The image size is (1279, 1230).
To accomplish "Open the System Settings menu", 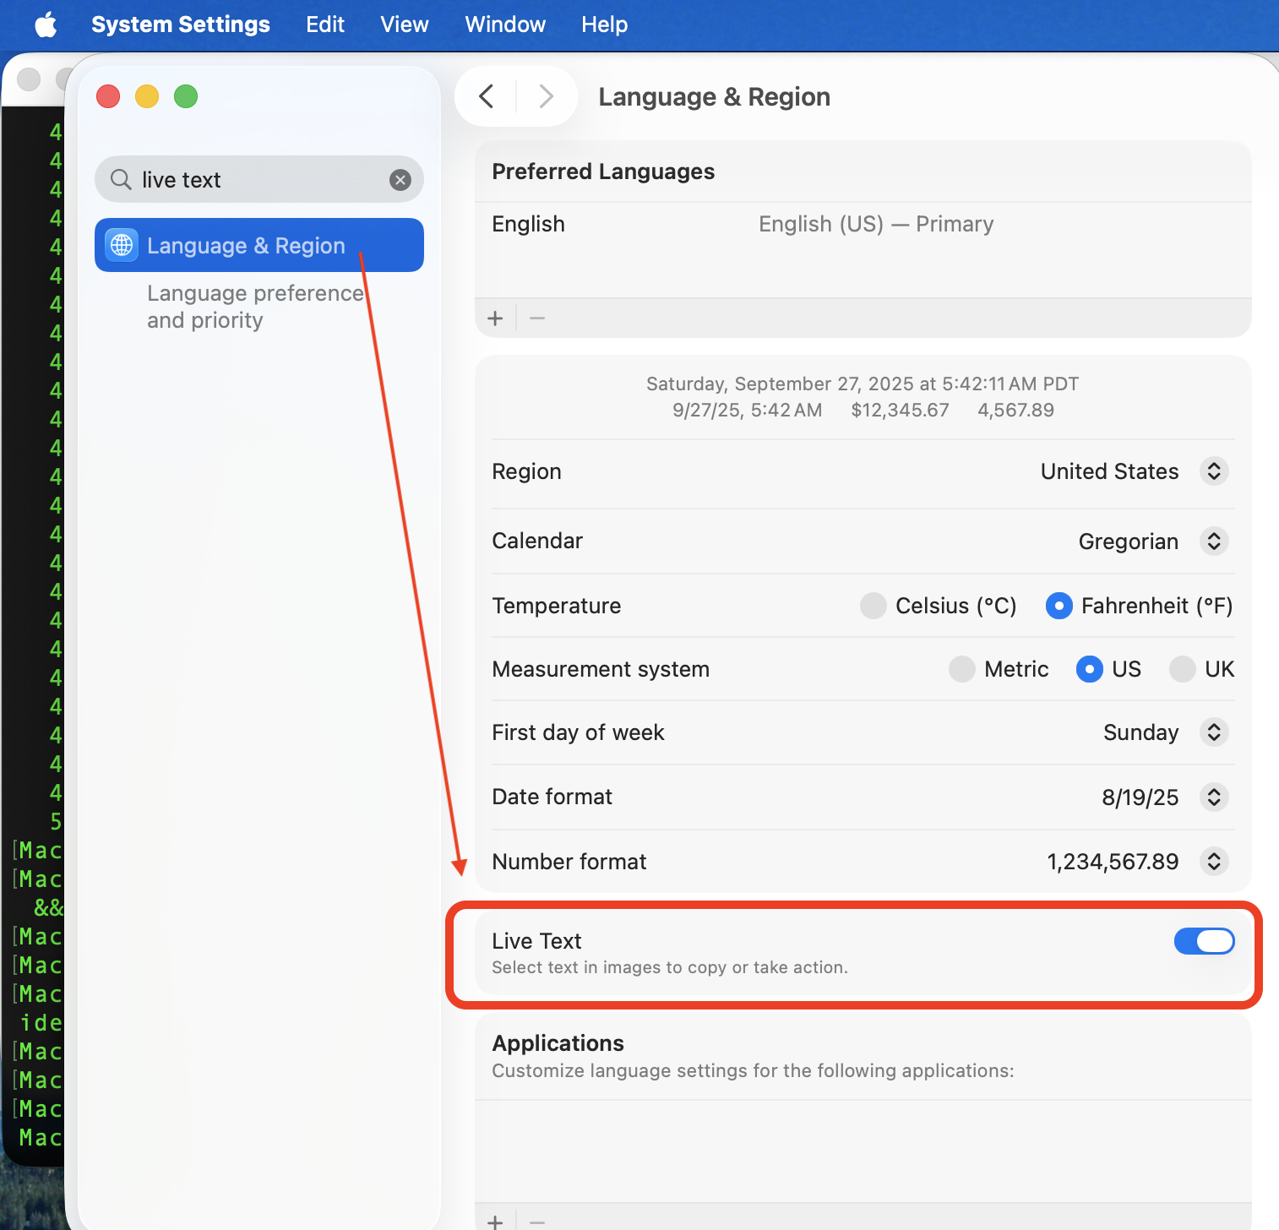I will click(181, 24).
